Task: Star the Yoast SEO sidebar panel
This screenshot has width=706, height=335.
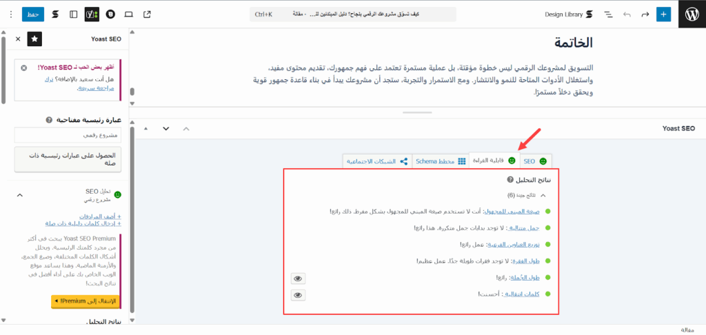Action: click(35, 39)
